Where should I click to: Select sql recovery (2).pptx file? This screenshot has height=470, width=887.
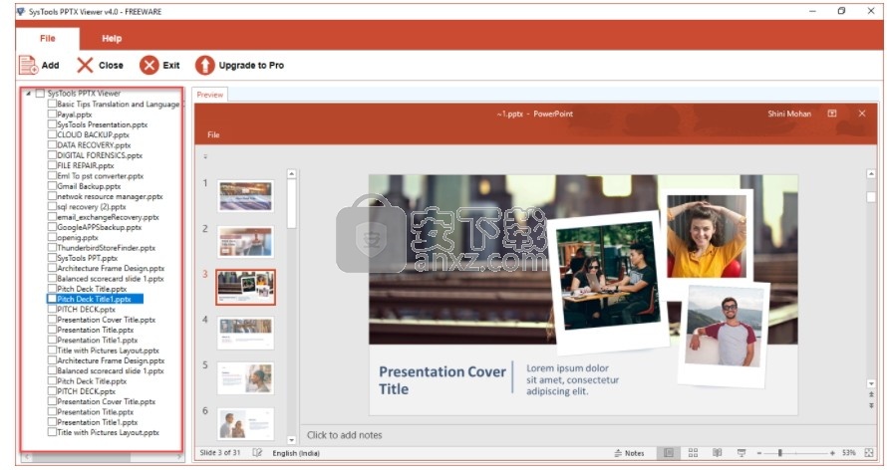[92, 207]
